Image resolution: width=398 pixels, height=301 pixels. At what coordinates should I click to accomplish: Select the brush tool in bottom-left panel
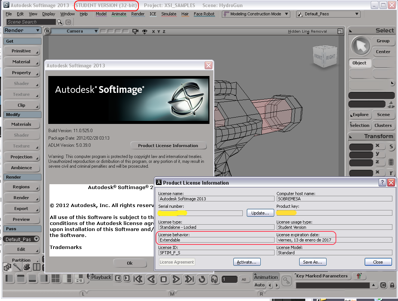[17, 267]
